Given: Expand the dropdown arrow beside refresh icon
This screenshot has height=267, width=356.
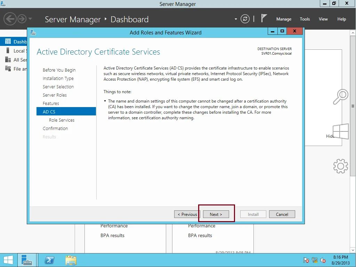Looking at the screenshot, I should [236, 19].
